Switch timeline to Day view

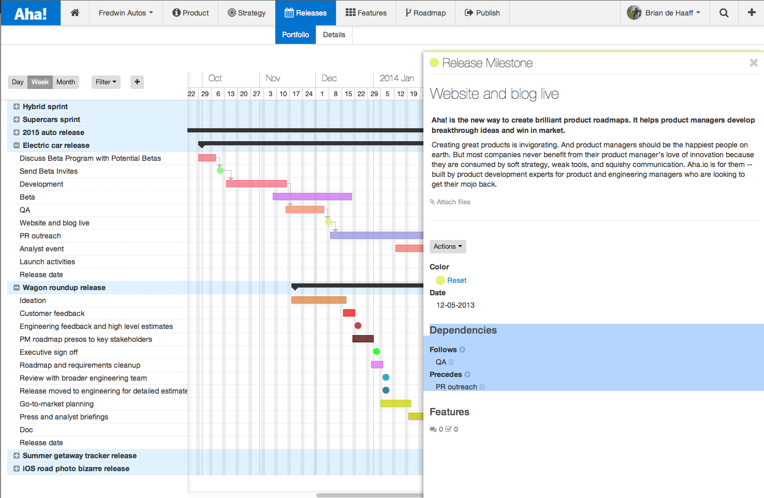[x=18, y=82]
